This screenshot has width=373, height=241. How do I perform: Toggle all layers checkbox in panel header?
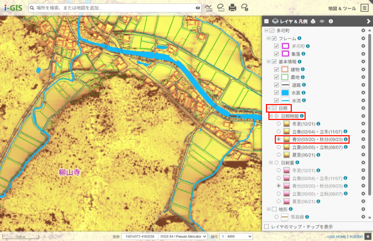click(266, 21)
